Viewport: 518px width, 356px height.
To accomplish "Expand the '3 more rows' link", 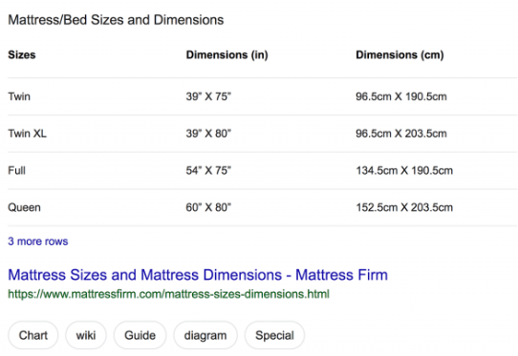I will click(38, 241).
